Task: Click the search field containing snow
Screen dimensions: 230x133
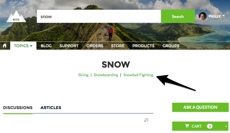Action: point(99,16)
